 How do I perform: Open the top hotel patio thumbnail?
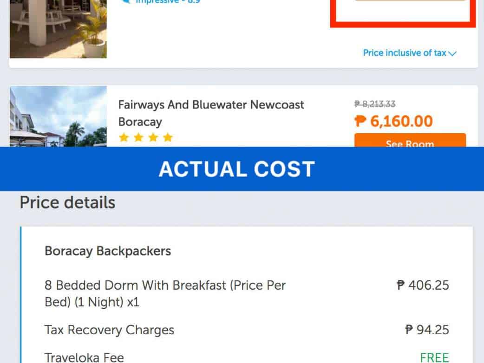point(58,29)
